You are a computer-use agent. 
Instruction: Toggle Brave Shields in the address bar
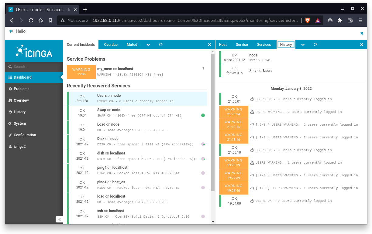pos(307,20)
